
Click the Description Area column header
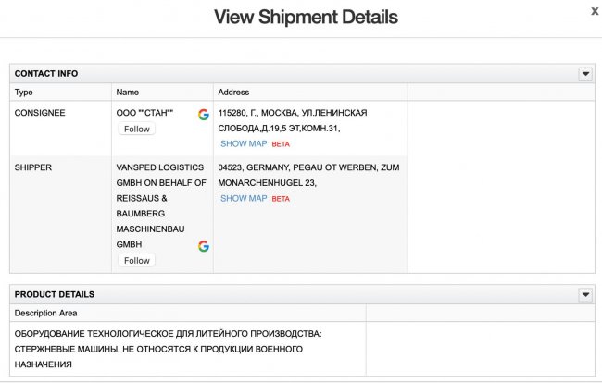pos(45,313)
